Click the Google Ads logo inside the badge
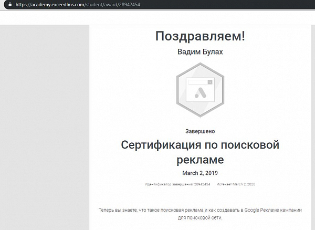 pyautogui.click(x=200, y=93)
